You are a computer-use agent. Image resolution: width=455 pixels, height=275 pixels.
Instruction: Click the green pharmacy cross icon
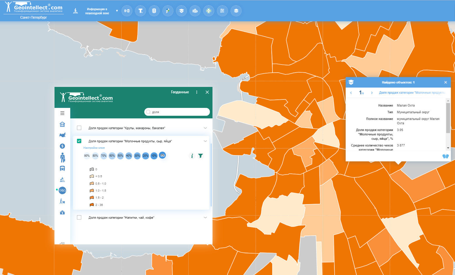(209, 11)
